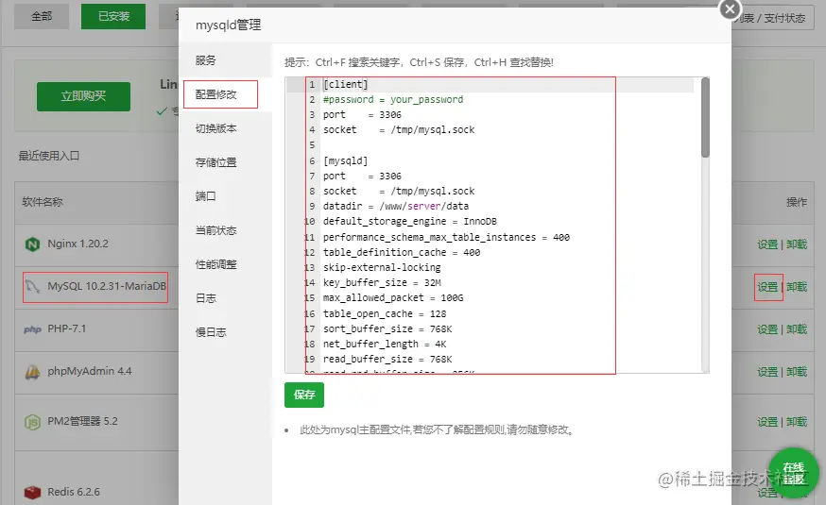Click Redis 6.2.6 software name

tap(74, 492)
